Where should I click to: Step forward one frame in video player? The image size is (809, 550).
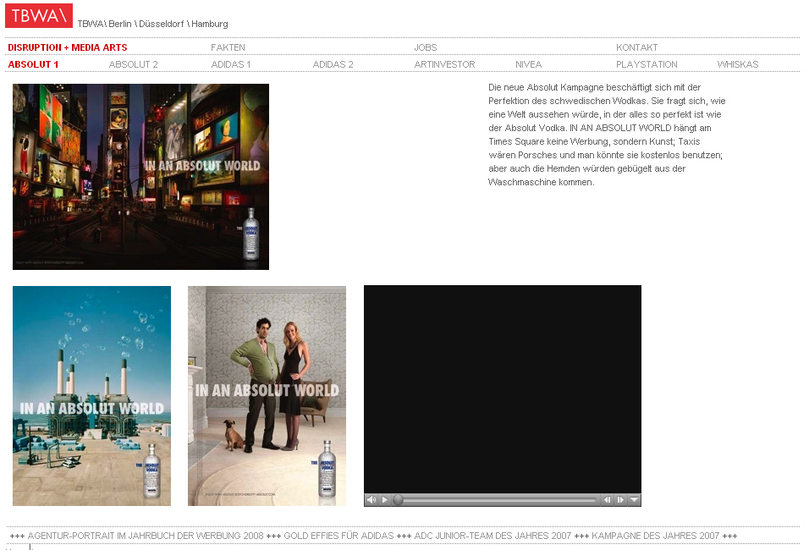coord(620,499)
